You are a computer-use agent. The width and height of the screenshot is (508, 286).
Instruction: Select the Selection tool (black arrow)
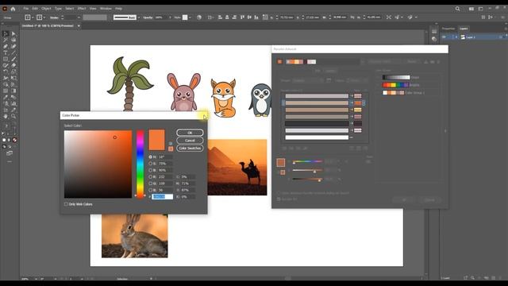pyautogui.click(x=6, y=33)
